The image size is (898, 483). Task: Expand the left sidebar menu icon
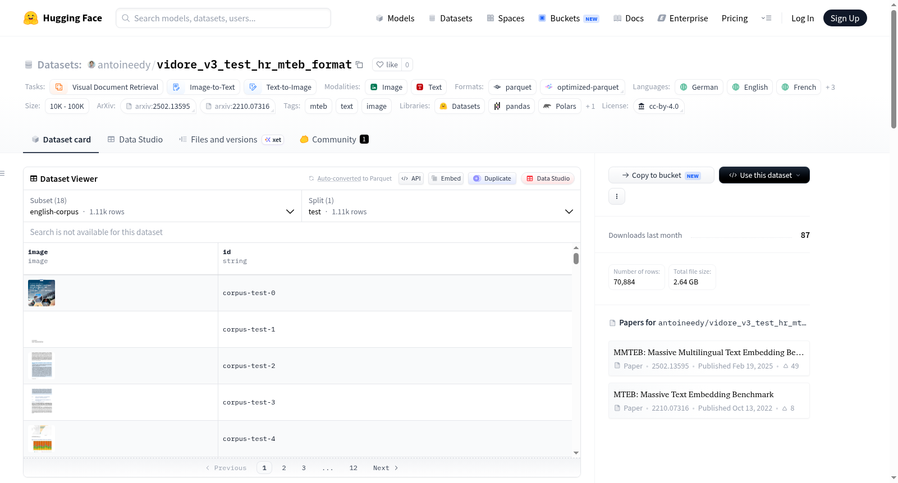coord(3,173)
